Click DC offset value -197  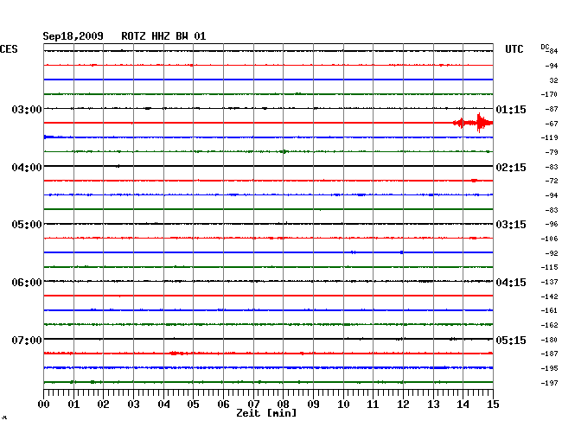pos(549,383)
